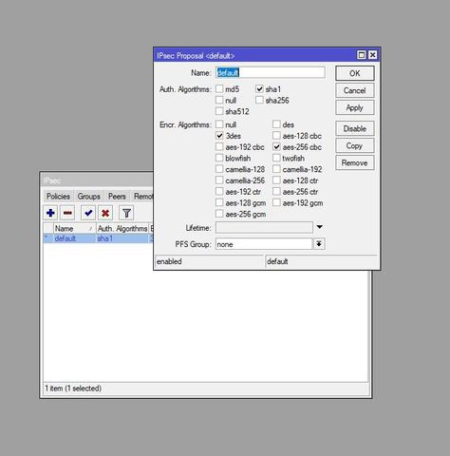This screenshot has height=456, width=450.
Task: Click the Lifetime input field
Action: click(x=264, y=227)
